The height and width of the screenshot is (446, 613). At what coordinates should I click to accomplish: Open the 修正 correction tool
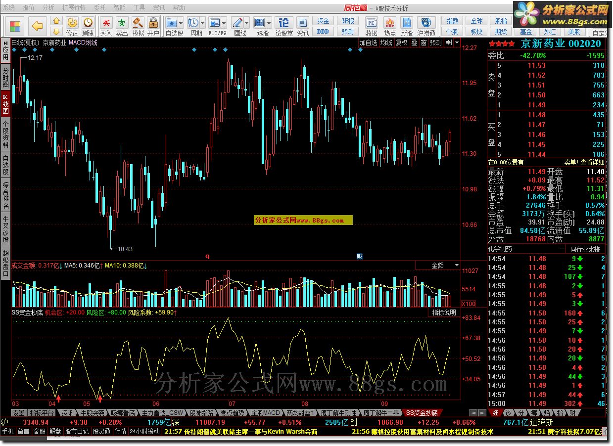72,26
